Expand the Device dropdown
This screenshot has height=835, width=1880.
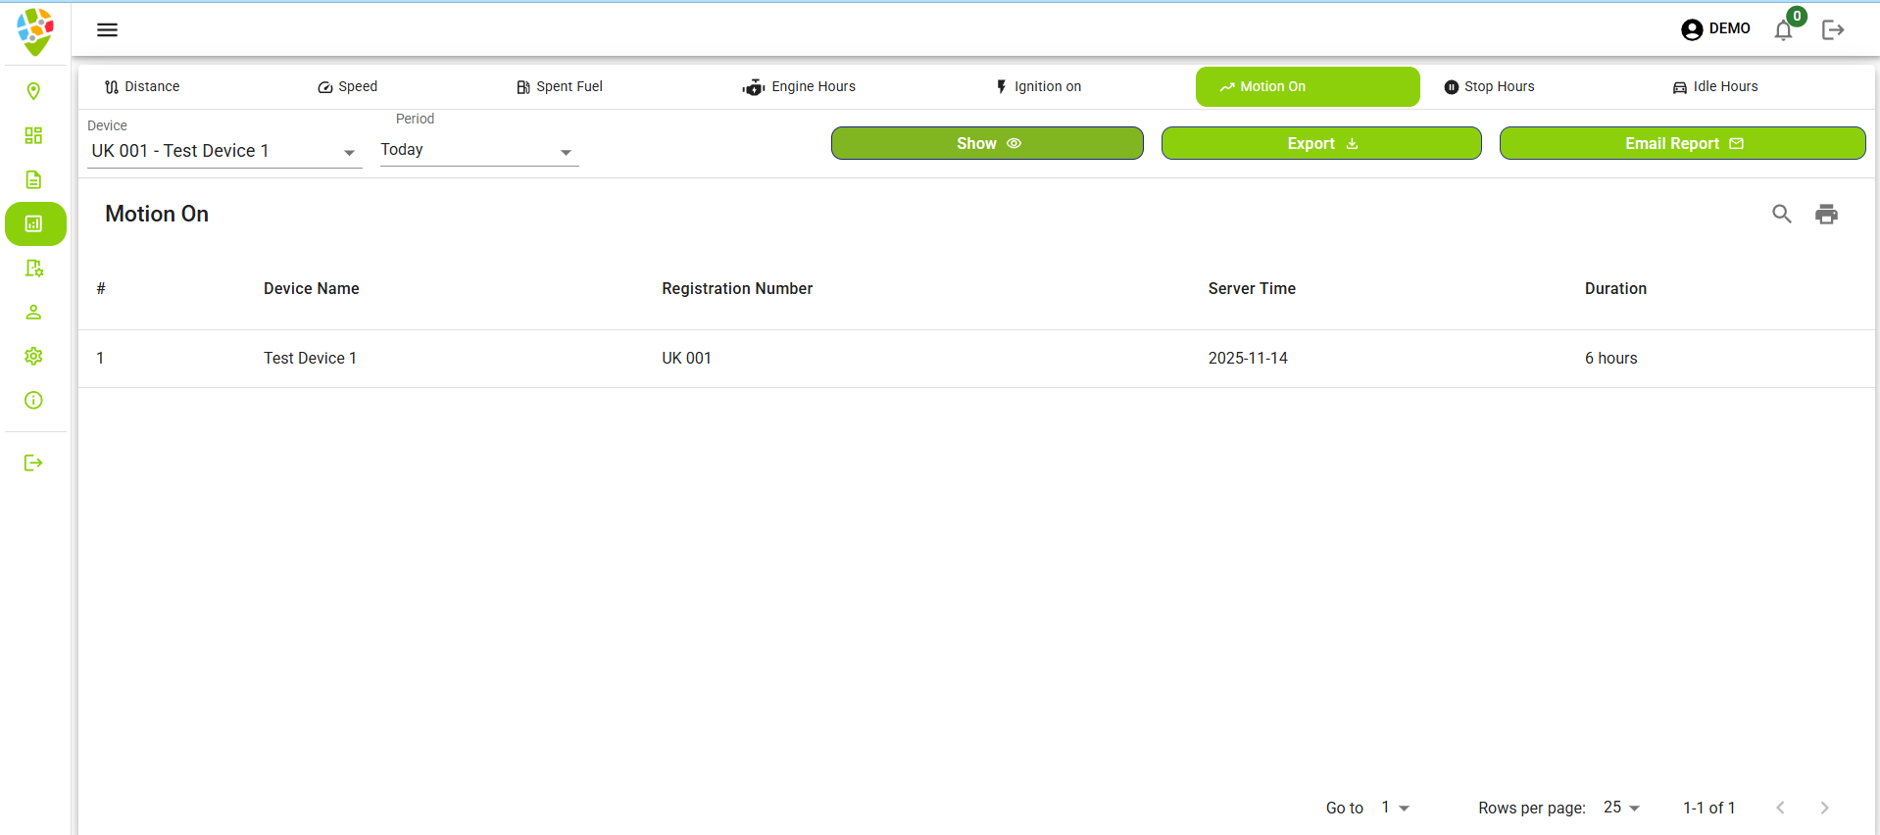point(224,151)
